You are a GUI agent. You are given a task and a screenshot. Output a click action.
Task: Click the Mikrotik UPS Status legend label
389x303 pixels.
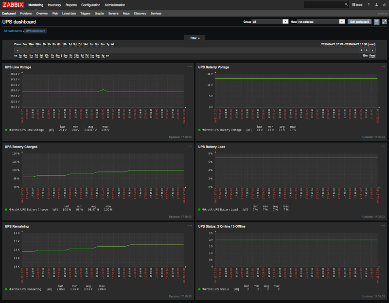pos(215,289)
